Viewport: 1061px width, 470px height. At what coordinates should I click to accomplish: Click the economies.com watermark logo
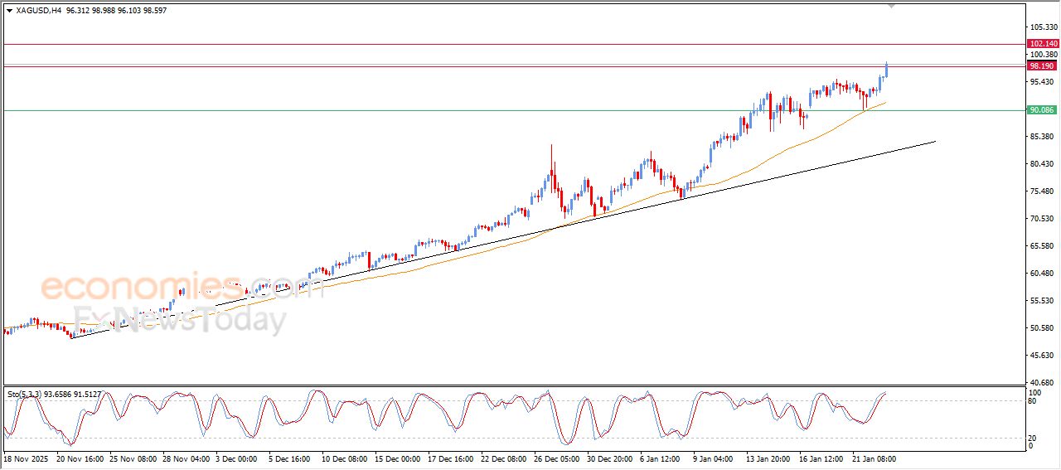point(170,288)
